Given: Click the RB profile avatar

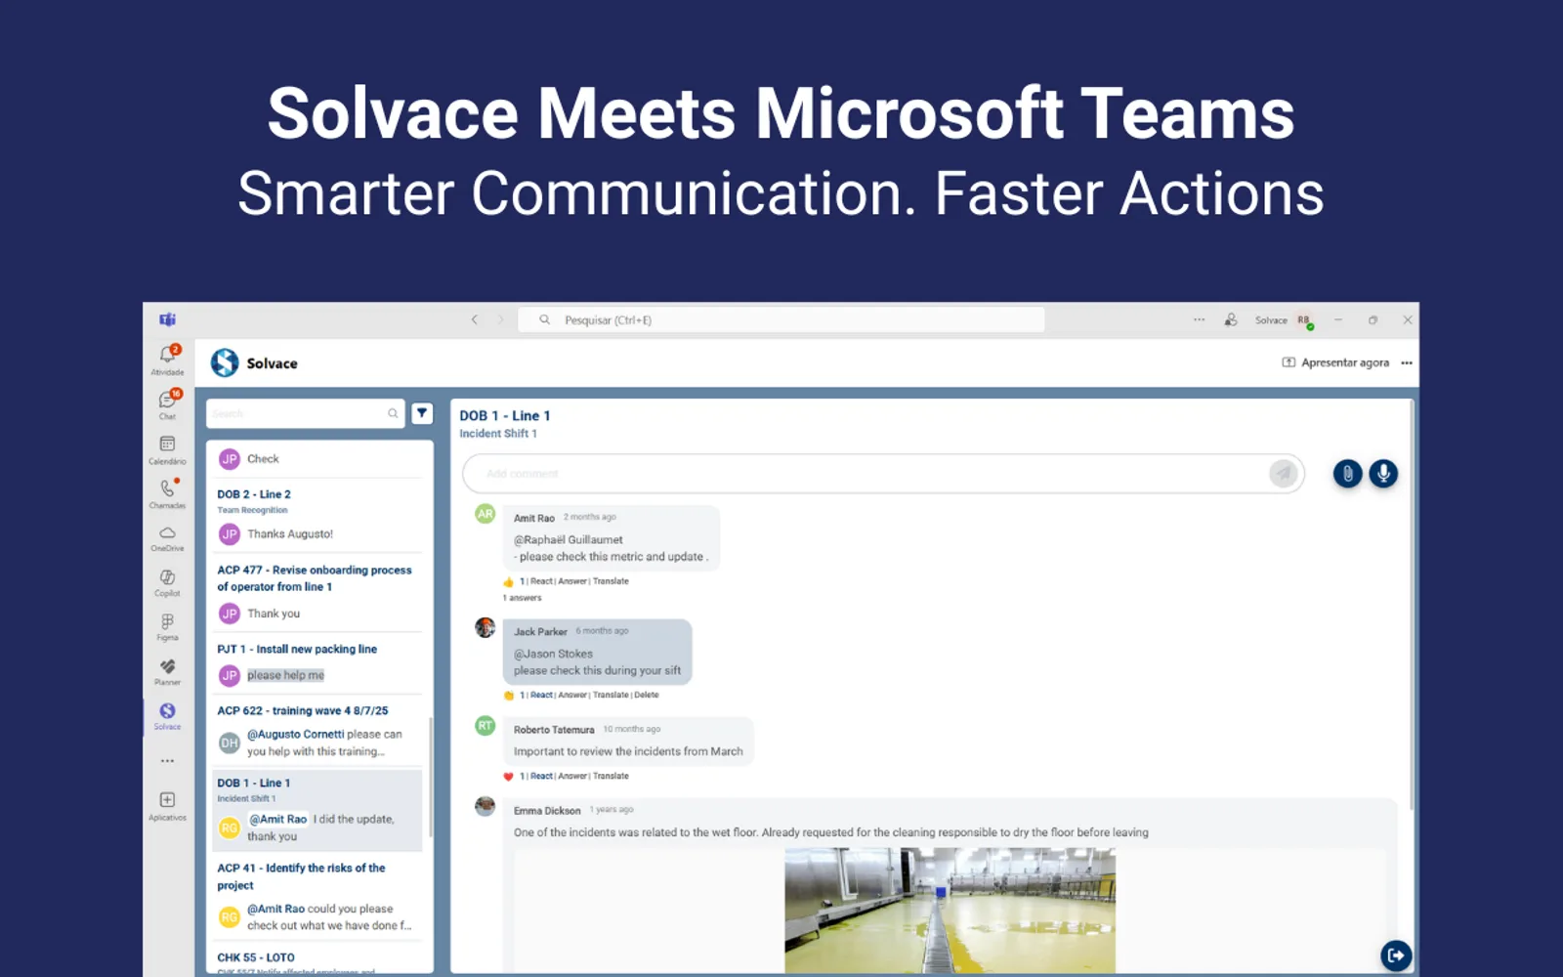Looking at the screenshot, I should coord(1304,320).
